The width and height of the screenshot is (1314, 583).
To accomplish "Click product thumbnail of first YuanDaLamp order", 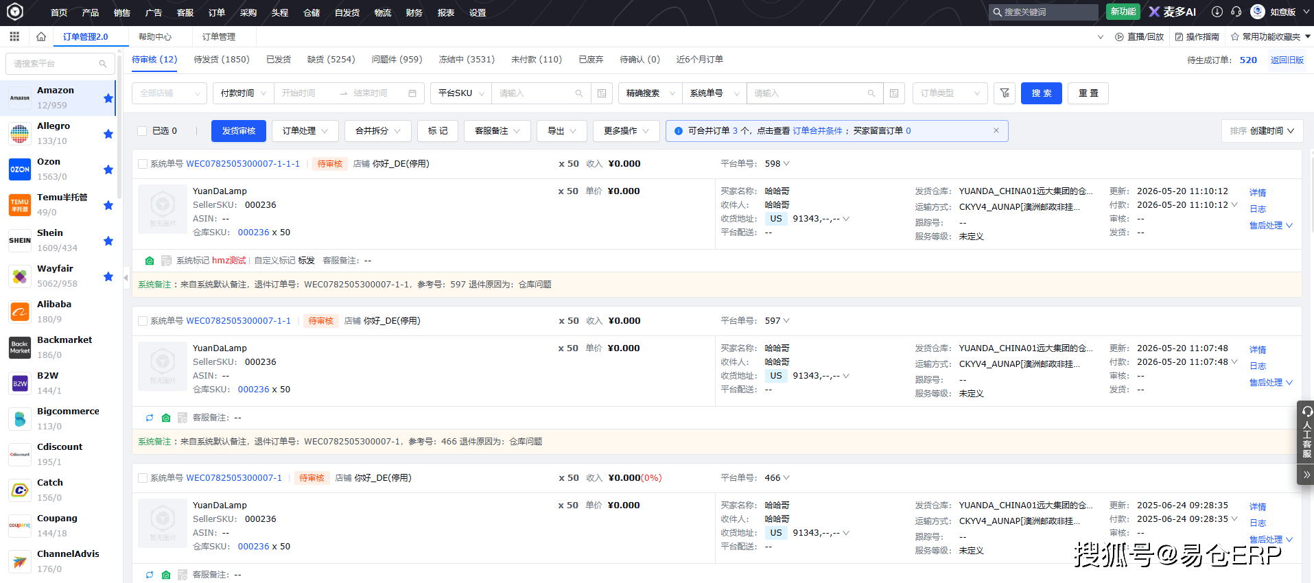I will pyautogui.click(x=163, y=209).
